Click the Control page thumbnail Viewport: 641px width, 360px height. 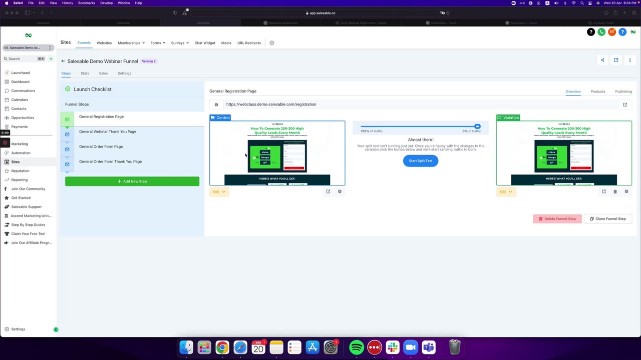pyautogui.click(x=277, y=153)
